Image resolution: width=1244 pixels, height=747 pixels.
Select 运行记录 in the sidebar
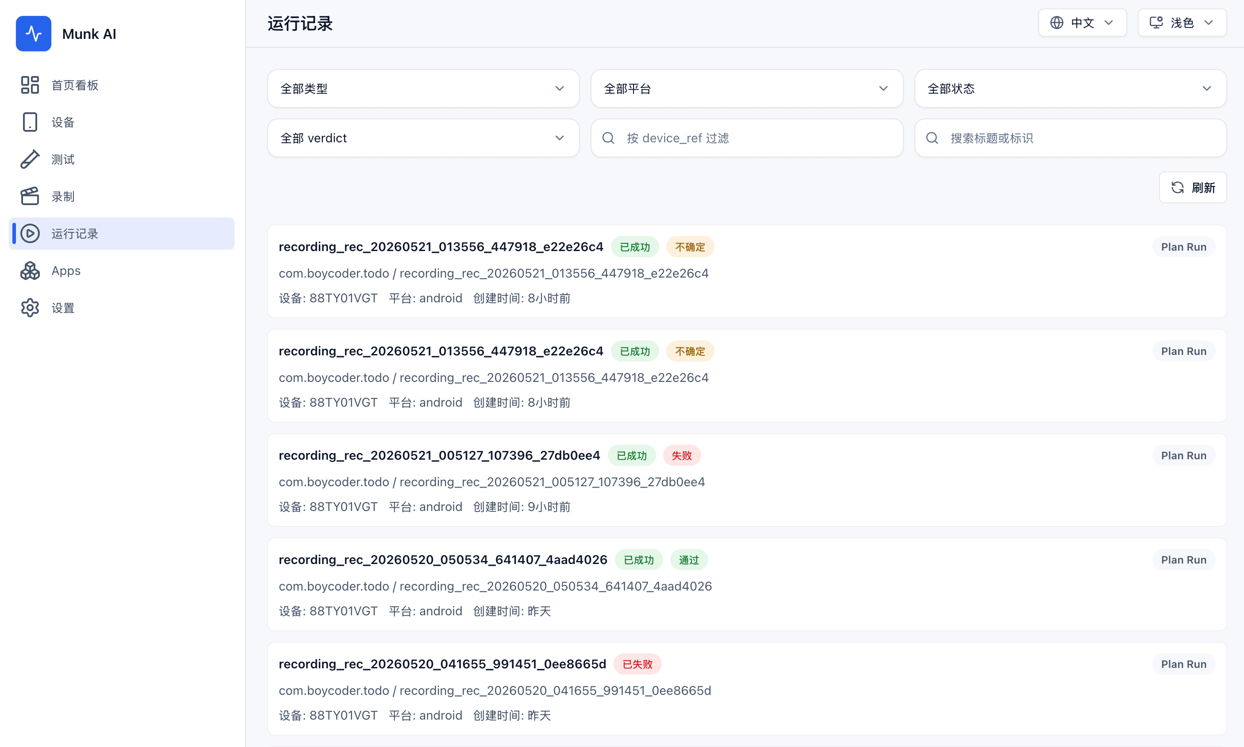pyautogui.click(x=122, y=233)
